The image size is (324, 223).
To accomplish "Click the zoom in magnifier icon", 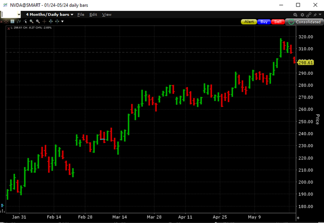I will pos(31,21).
